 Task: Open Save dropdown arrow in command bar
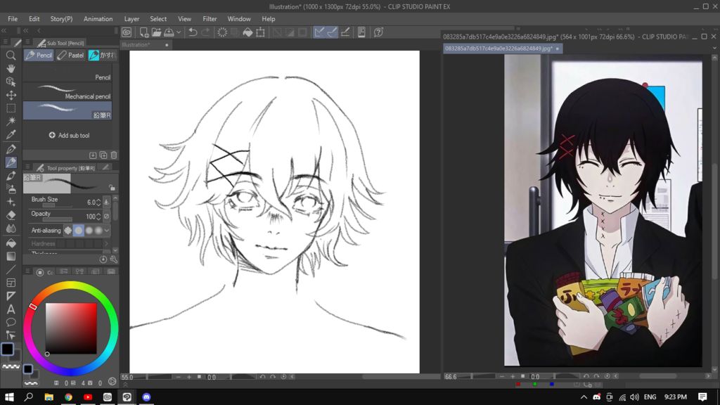tap(179, 32)
